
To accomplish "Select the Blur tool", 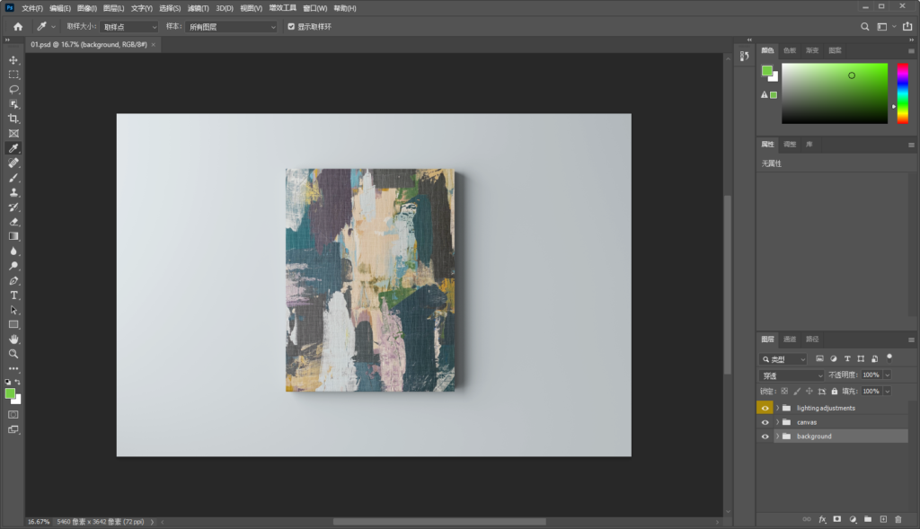I will pyautogui.click(x=13, y=251).
